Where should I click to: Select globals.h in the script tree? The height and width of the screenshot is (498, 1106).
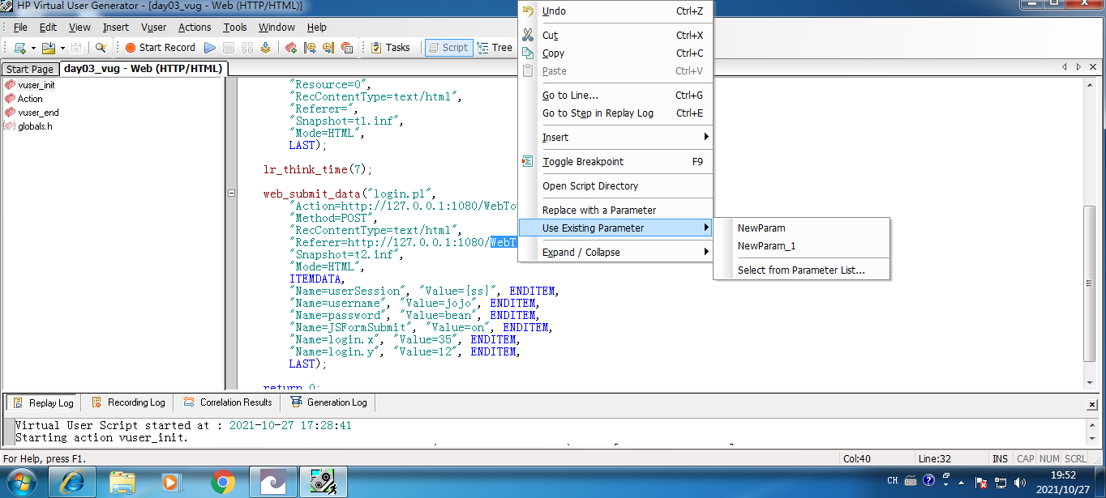(35, 126)
